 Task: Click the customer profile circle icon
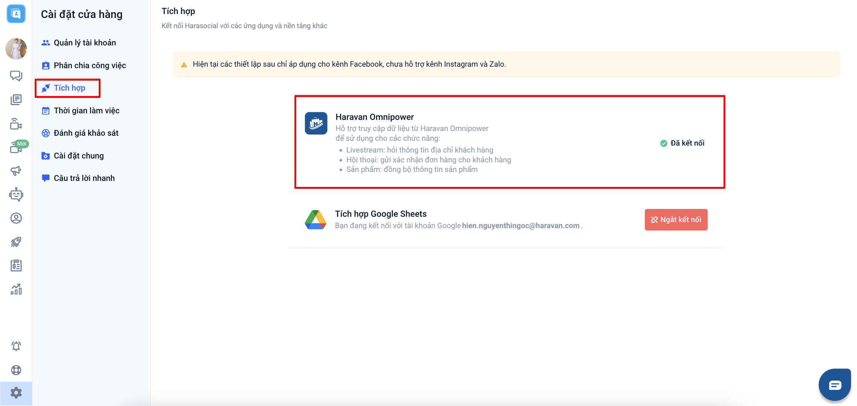(x=16, y=218)
